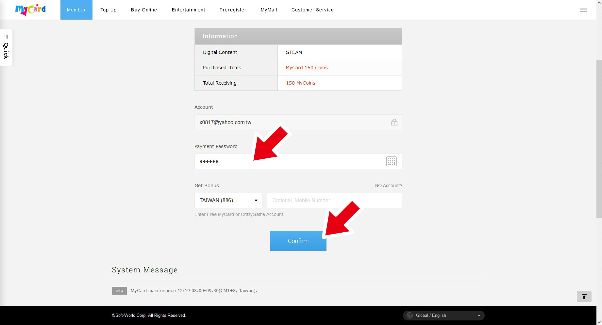Click the 150 MyCoins value
The width and height of the screenshot is (602, 325).
tap(301, 83)
